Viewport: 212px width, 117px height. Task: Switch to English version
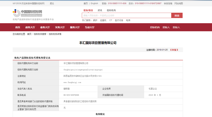point(94,3)
